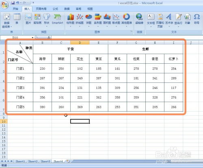The image size is (203, 168).
Task: Click the Text Box (文本框) icon
Action: coord(151,17)
